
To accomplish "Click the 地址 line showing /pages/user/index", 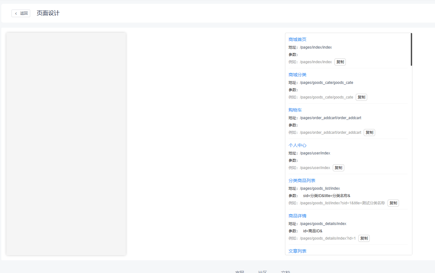I will click(309, 153).
